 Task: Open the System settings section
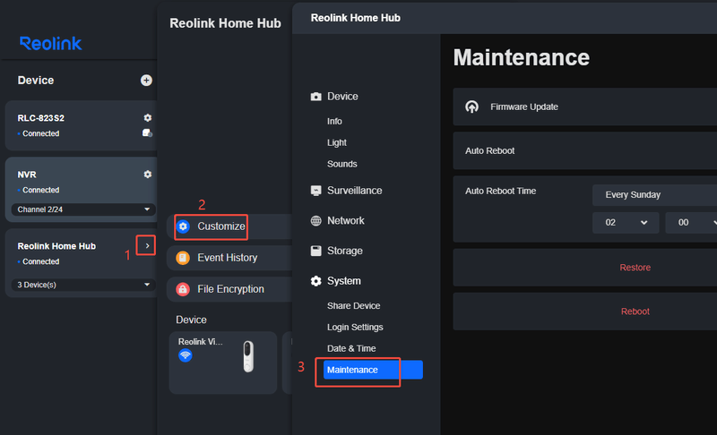(x=344, y=281)
